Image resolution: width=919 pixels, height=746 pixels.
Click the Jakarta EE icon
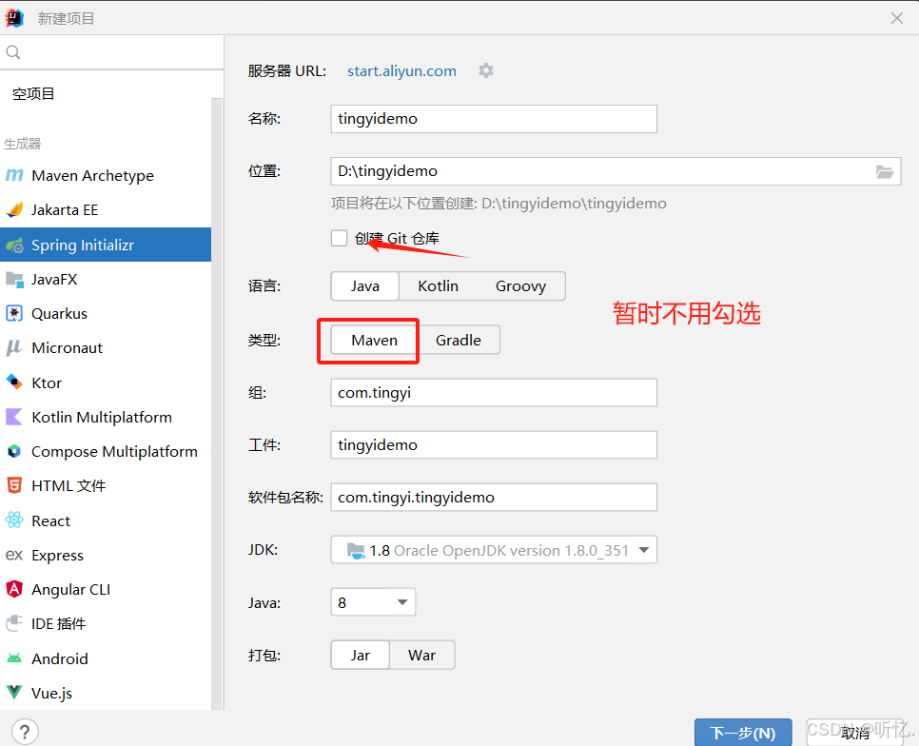tap(14, 209)
